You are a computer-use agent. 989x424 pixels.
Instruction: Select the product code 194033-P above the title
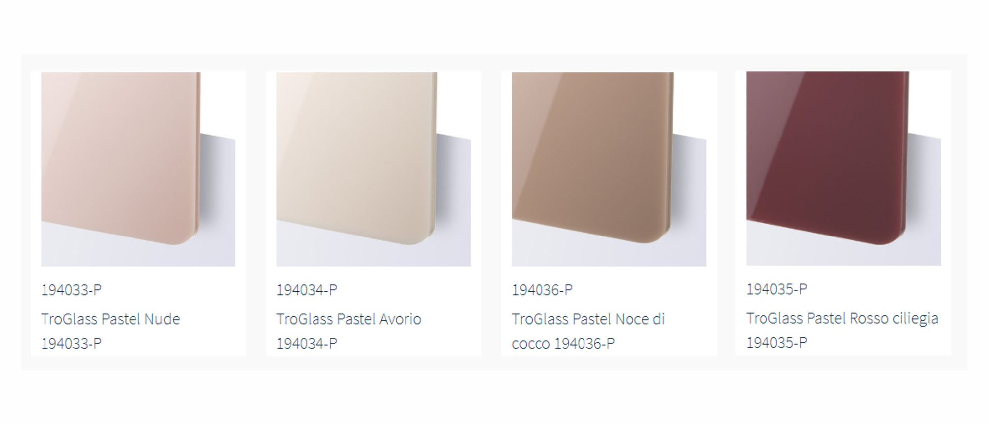pos(71,290)
